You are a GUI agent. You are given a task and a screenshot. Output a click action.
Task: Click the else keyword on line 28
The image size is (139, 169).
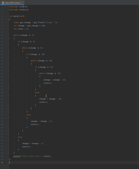point(37,93)
